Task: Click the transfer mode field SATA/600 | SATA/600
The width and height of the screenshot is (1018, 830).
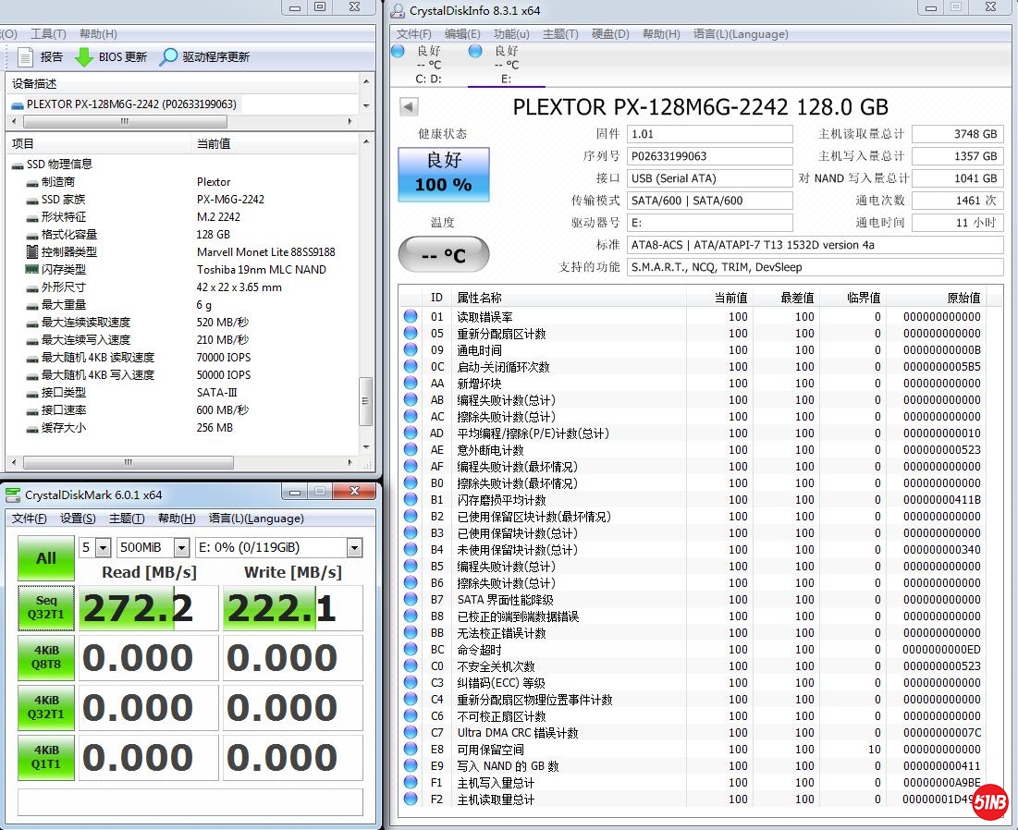Action: 709,201
